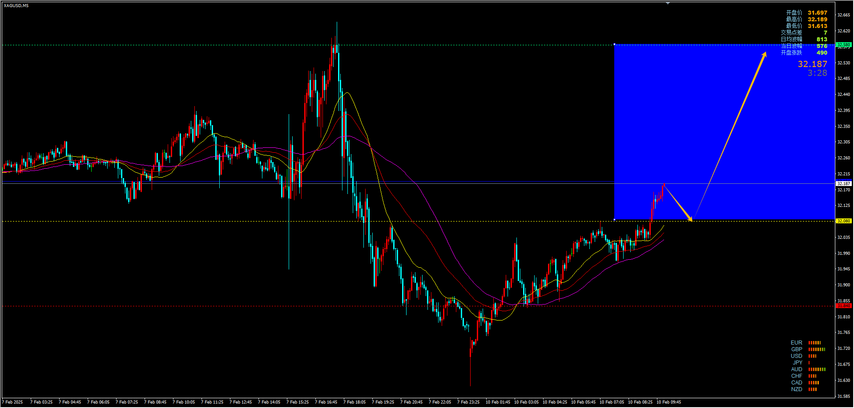Screen dimensions: 854x408
Task: Click the blue rectangle's lower-left anchor point
Action: pos(614,219)
